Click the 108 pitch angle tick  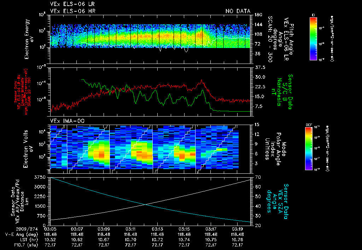pos(258,34)
